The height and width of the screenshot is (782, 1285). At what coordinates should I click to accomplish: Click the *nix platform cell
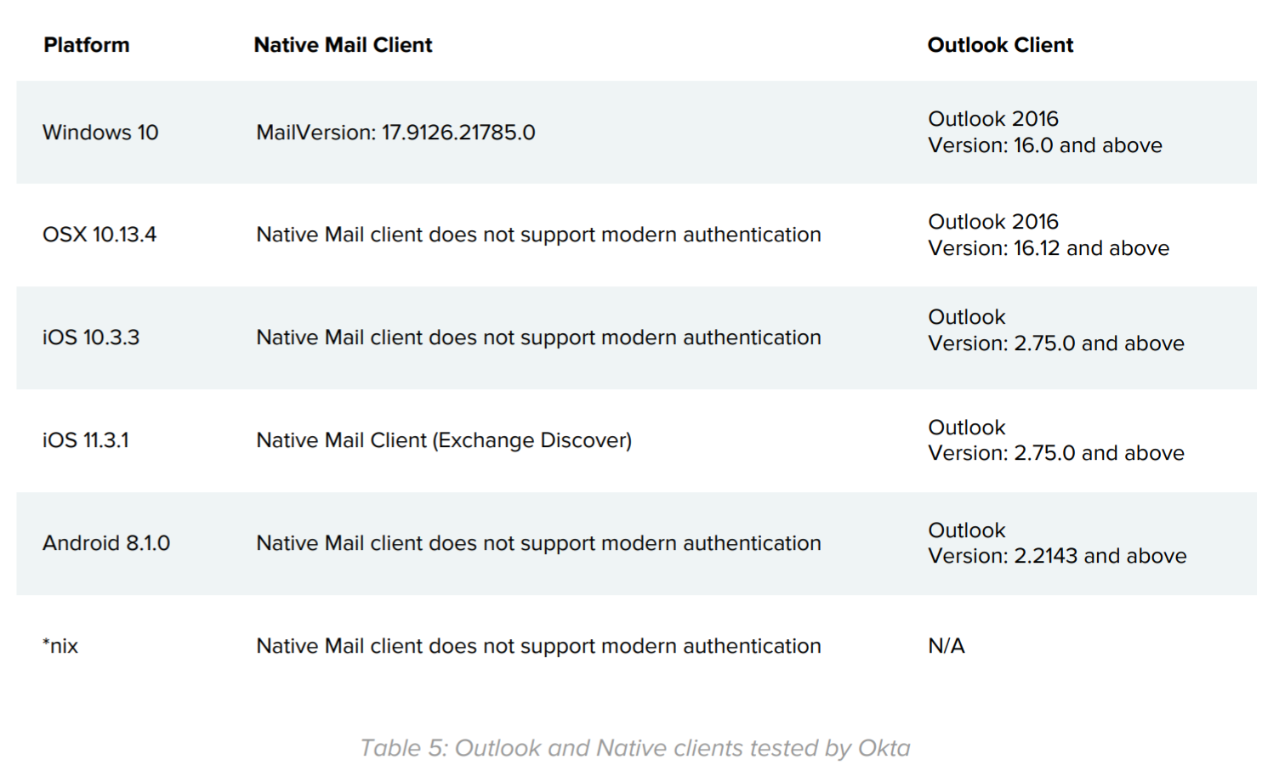tap(60, 646)
